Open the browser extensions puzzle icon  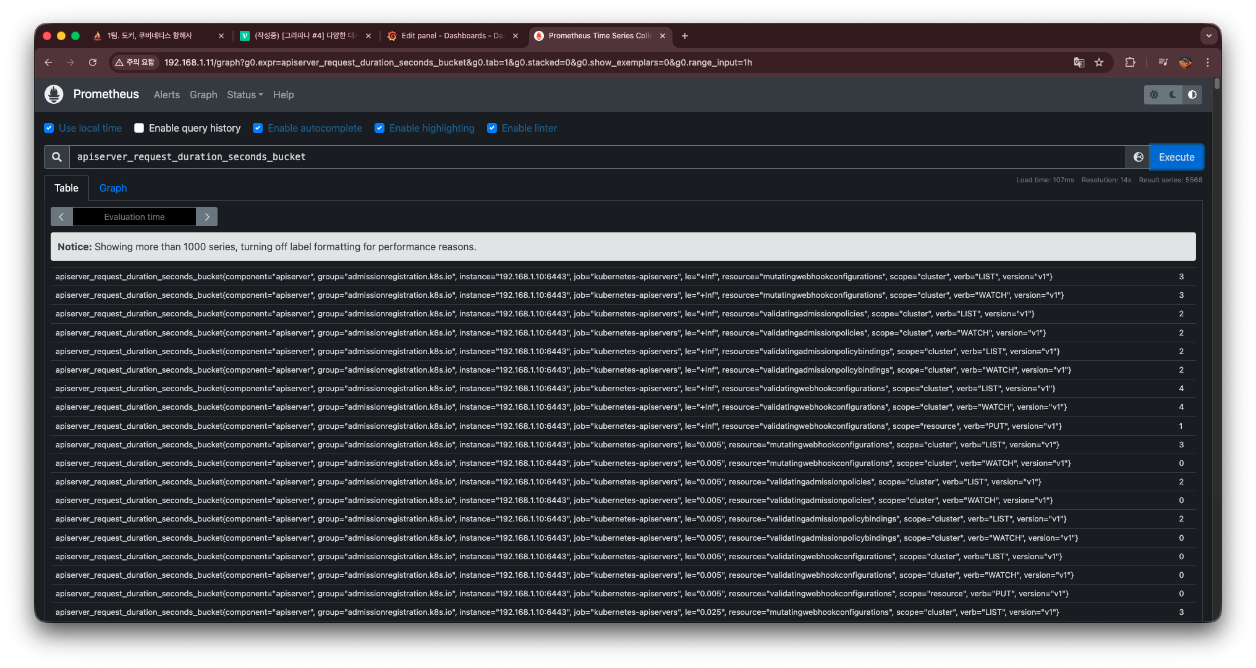1130,62
